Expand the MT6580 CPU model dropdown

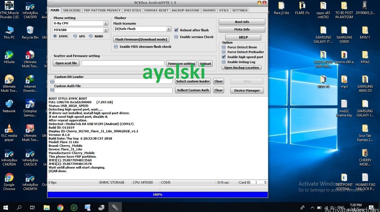106,30
